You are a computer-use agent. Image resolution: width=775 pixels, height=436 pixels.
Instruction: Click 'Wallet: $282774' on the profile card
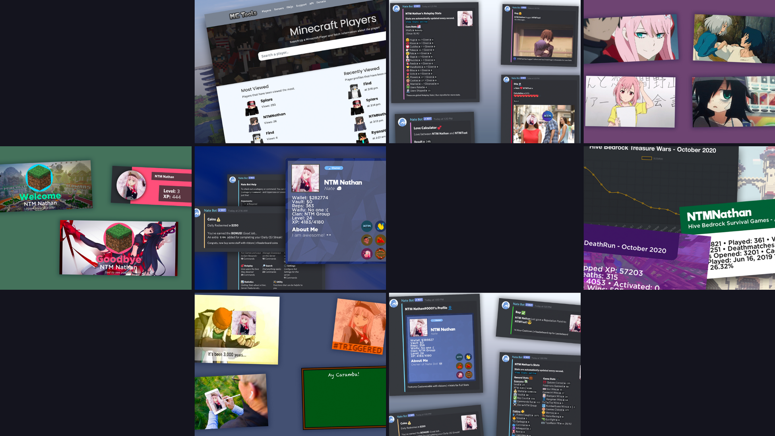(310, 198)
